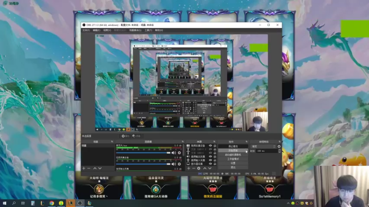Open the 场景集合(S) menu
The height and width of the screenshot is (207, 369).
135,30
